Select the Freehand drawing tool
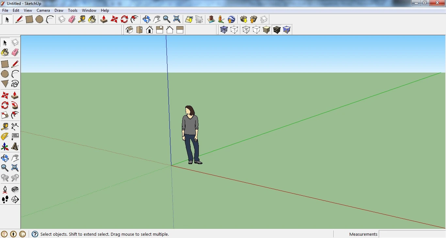The image size is (446, 238). pyautogui.click(x=15, y=84)
